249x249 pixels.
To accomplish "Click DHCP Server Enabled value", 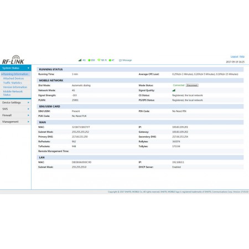I will tap(177, 167).
